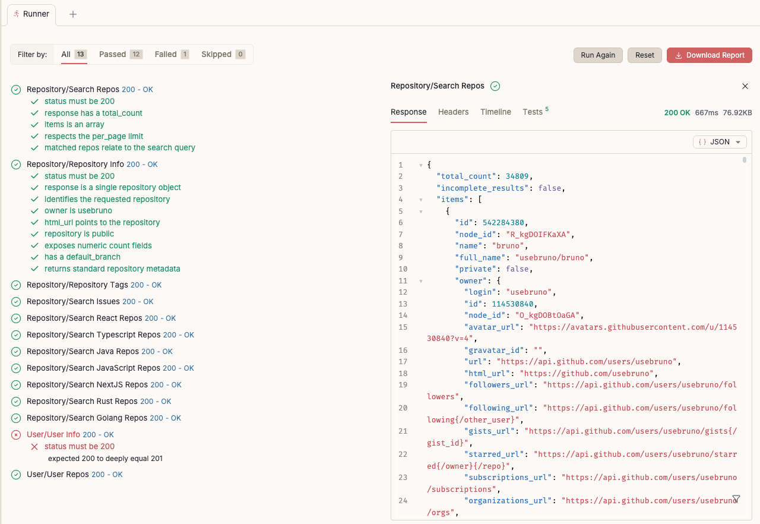This screenshot has width=760, height=524.
Task: Click passed icon beside Search React Repos
Action: tap(16, 318)
